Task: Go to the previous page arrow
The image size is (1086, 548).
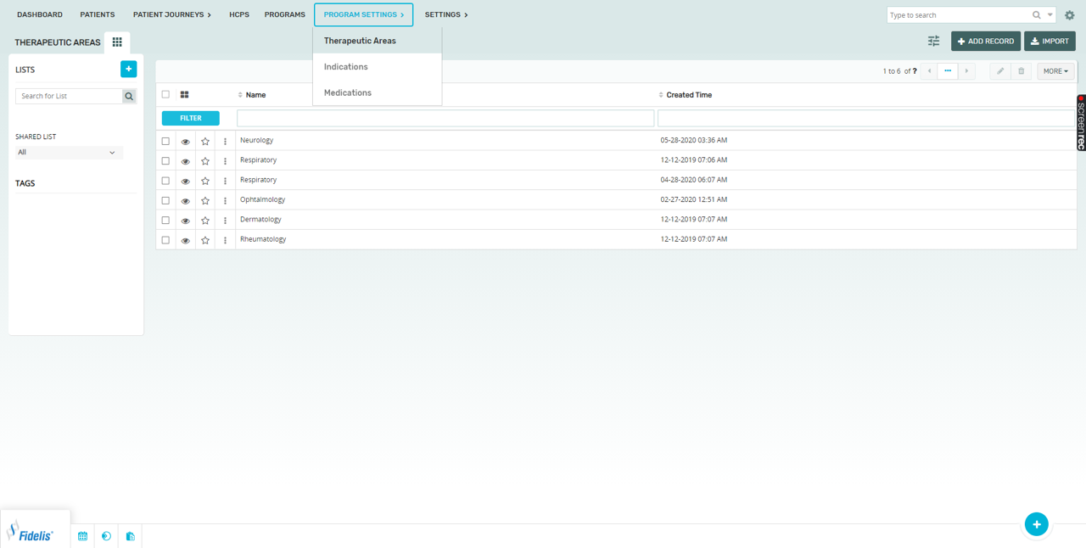Action: (x=930, y=71)
